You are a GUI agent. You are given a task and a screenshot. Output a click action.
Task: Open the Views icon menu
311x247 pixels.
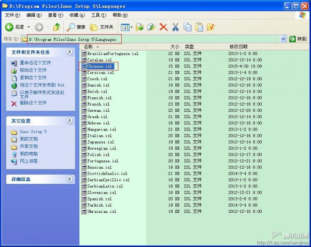tap(125, 27)
